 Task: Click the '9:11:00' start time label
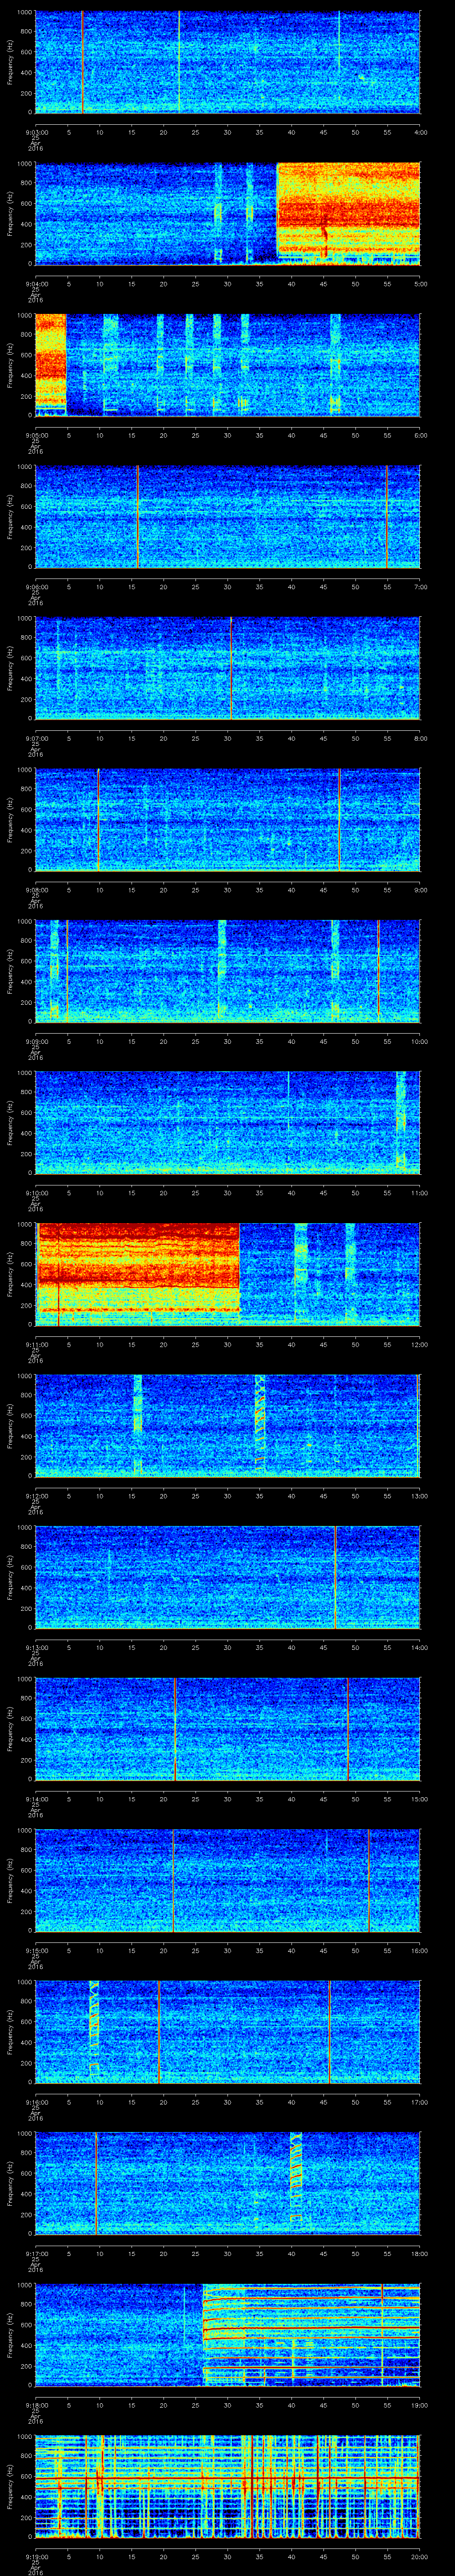pyautogui.click(x=36, y=1344)
